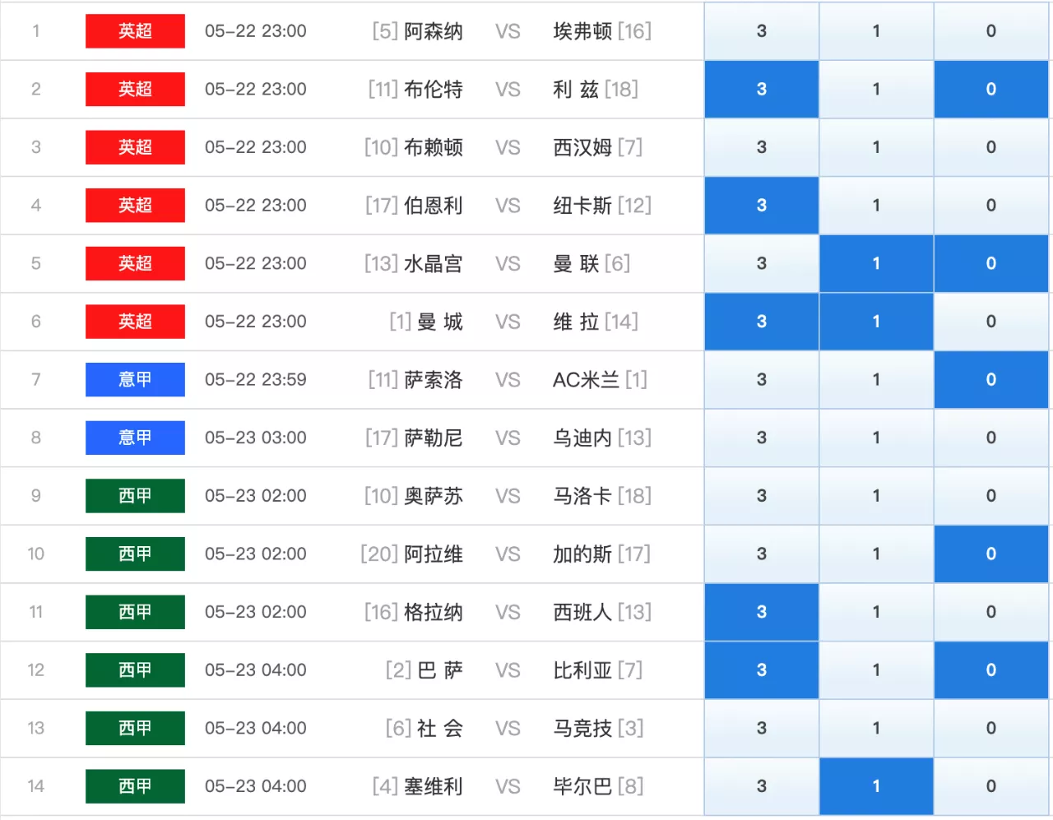
Task: Select 0 for 萨勒尼 vs 乌迪内
Action: click(x=991, y=438)
